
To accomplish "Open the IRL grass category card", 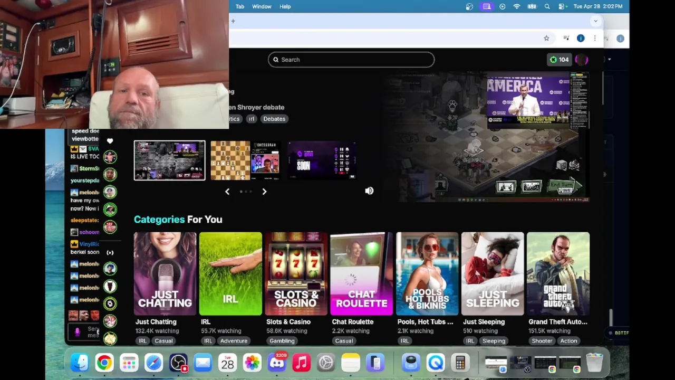I will click(230, 273).
